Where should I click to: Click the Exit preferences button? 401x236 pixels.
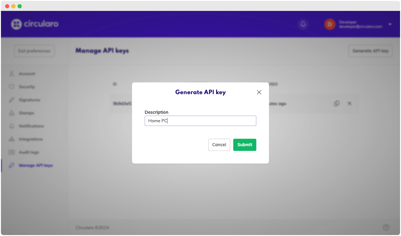tap(34, 51)
